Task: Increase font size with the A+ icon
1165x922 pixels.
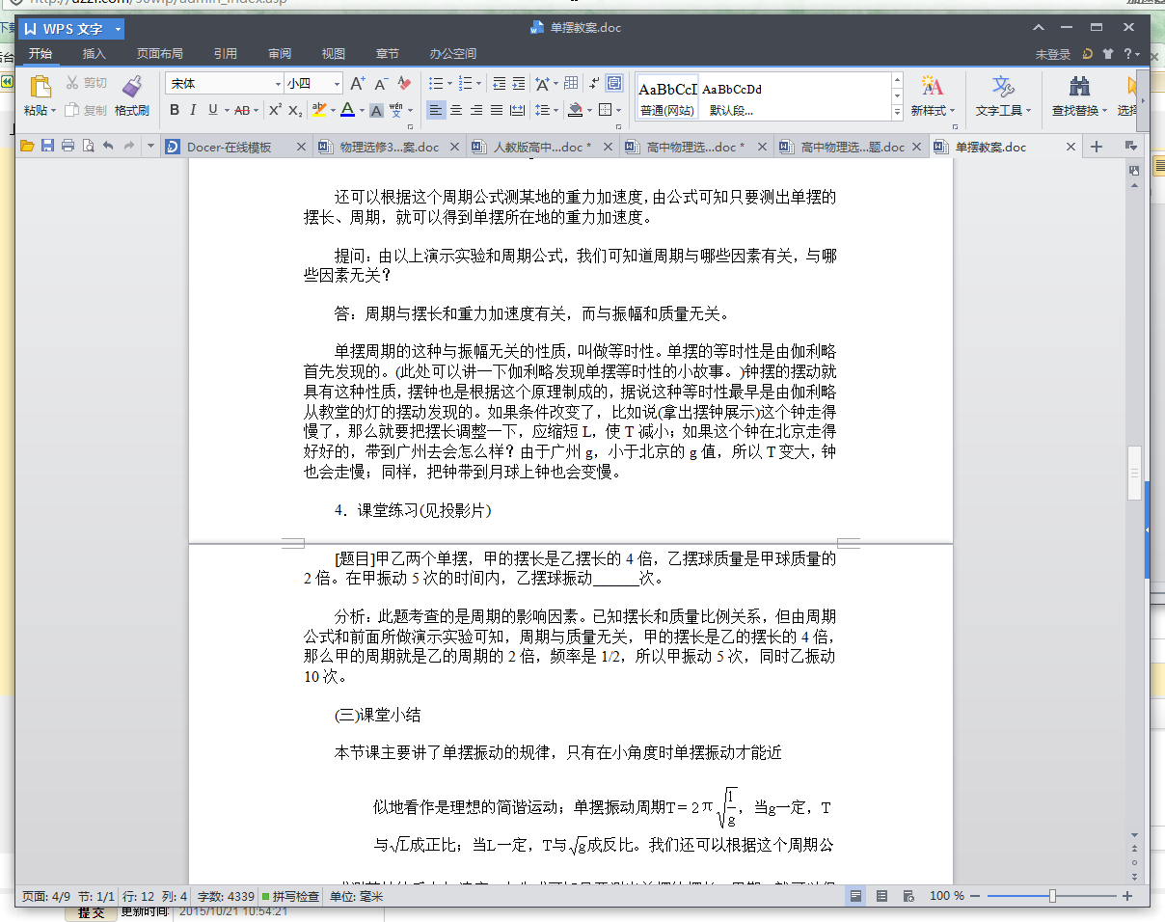Action: (x=357, y=84)
